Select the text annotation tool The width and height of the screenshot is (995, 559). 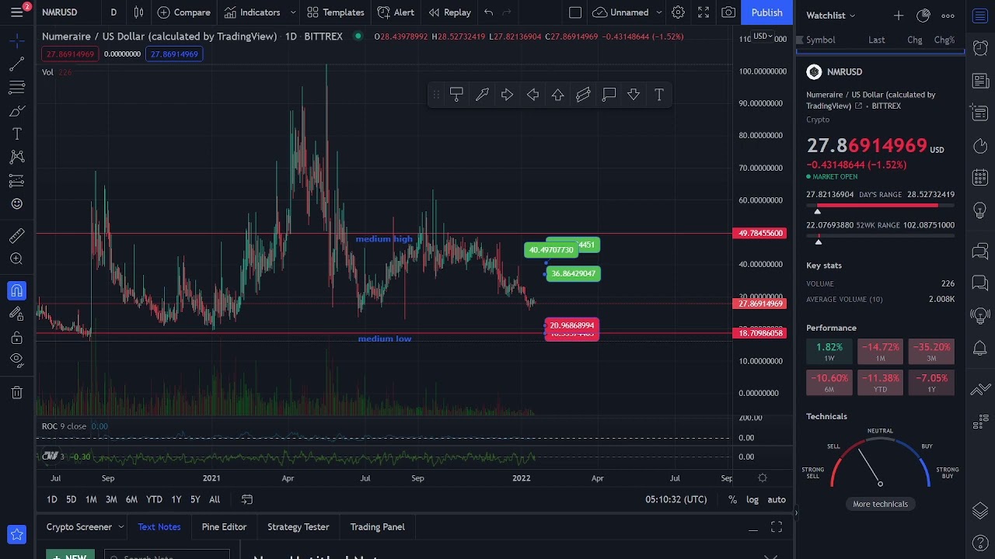click(16, 134)
